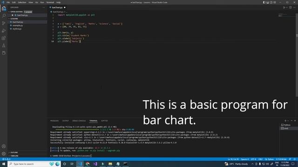The width and height of the screenshot is (298, 167).
Task: Open the Testing flask view
Action: [4, 45]
